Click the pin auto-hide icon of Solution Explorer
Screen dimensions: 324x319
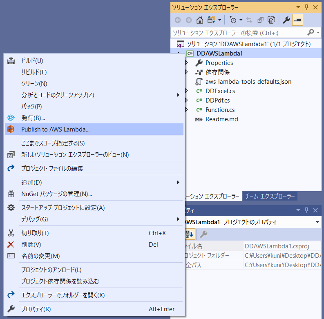tap(307, 7)
